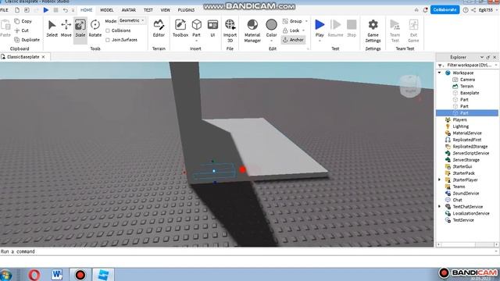The width and height of the screenshot is (500, 281).
Task: Click quick-access play arrow in title bar
Action: pyautogui.click(x=46, y=10)
